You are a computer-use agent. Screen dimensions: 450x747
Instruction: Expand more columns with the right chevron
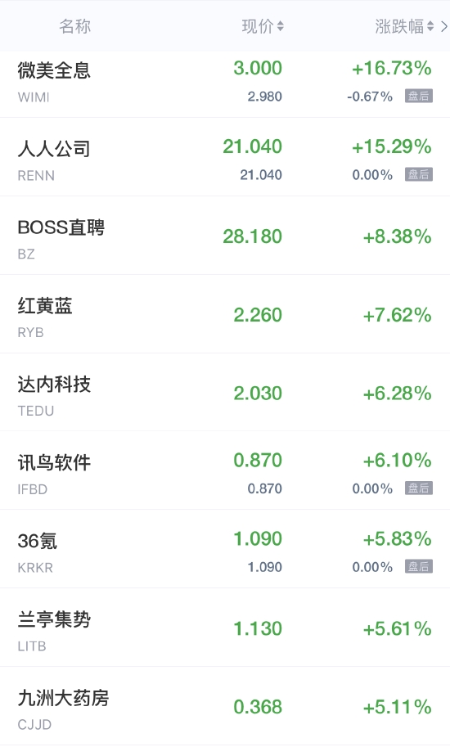(444, 26)
